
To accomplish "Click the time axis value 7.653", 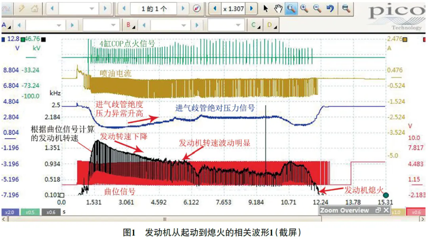I will tap(224, 202).
